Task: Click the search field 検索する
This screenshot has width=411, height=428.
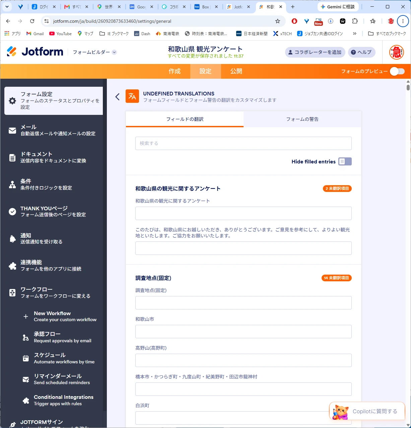Action: (244, 143)
